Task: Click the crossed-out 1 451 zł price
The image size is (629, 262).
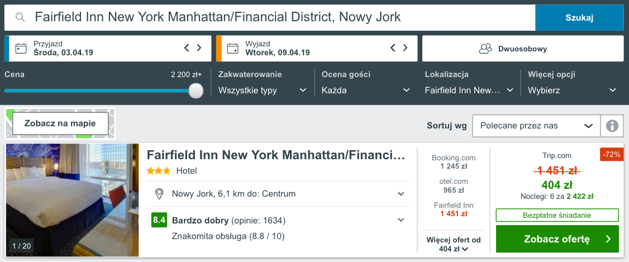Action: 557,171
